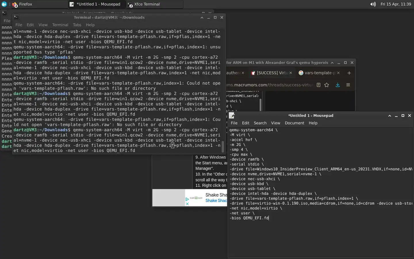Click '-device nec-usb-xhci \' line in Mousepad
Viewport: 414px width, 259px height.
tap(254, 179)
